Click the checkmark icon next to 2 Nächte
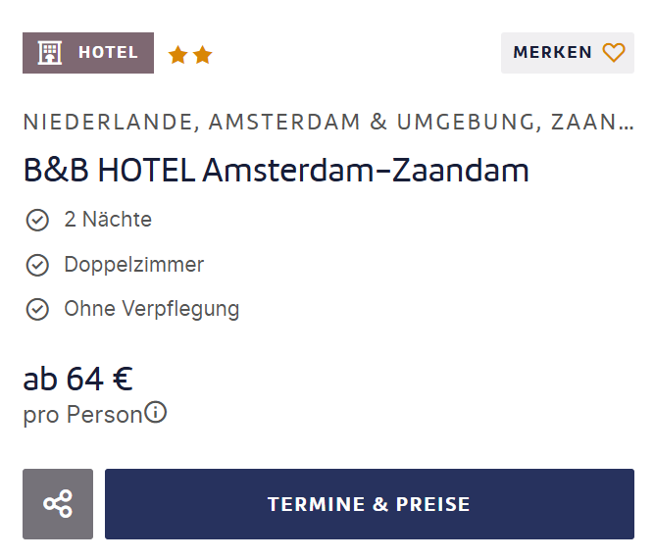Viewport: 654px width, 560px height. (37, 220)
